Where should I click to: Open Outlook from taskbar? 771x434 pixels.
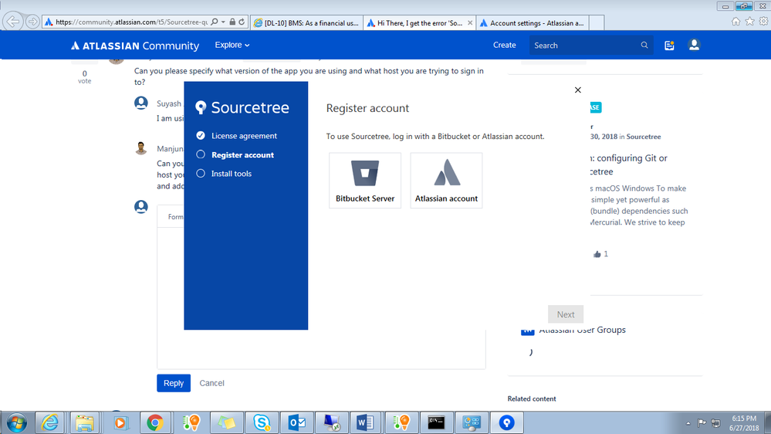(297, 422)
